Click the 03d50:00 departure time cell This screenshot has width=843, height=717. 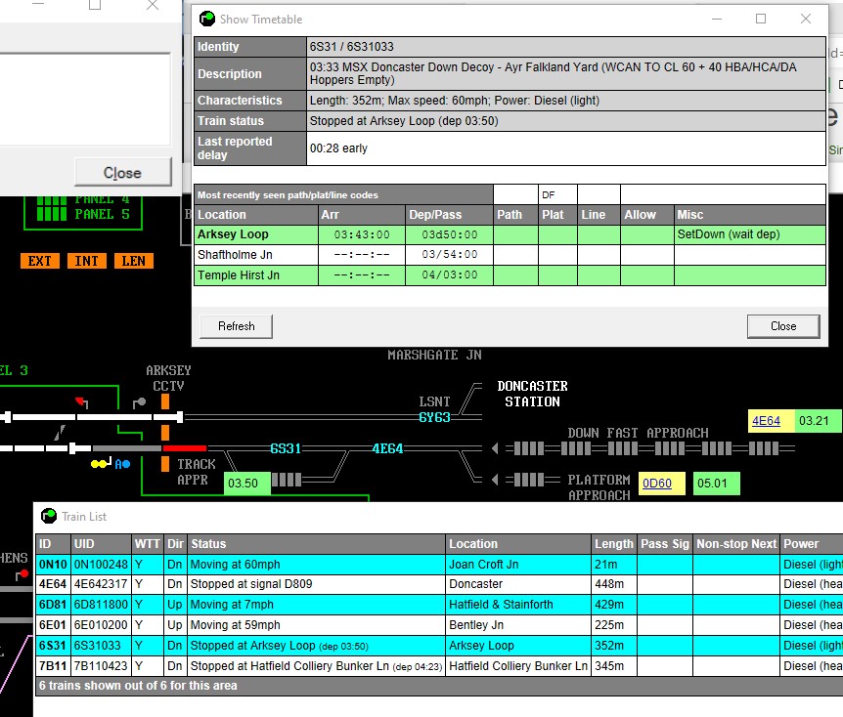click(x=449, y=234)
